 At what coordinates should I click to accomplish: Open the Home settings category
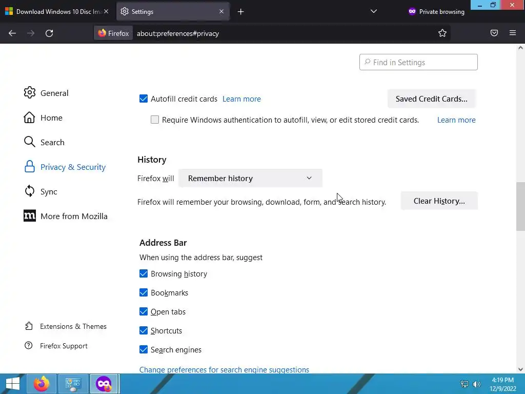pyautogui.click(x=43, y=117)
